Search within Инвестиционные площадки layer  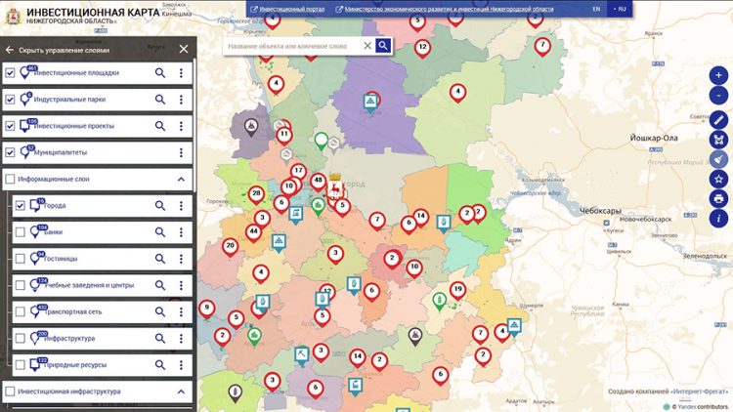click(160, 73)
